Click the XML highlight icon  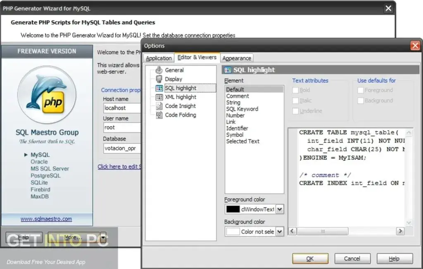pyautogui.click(x=159, y=97)
